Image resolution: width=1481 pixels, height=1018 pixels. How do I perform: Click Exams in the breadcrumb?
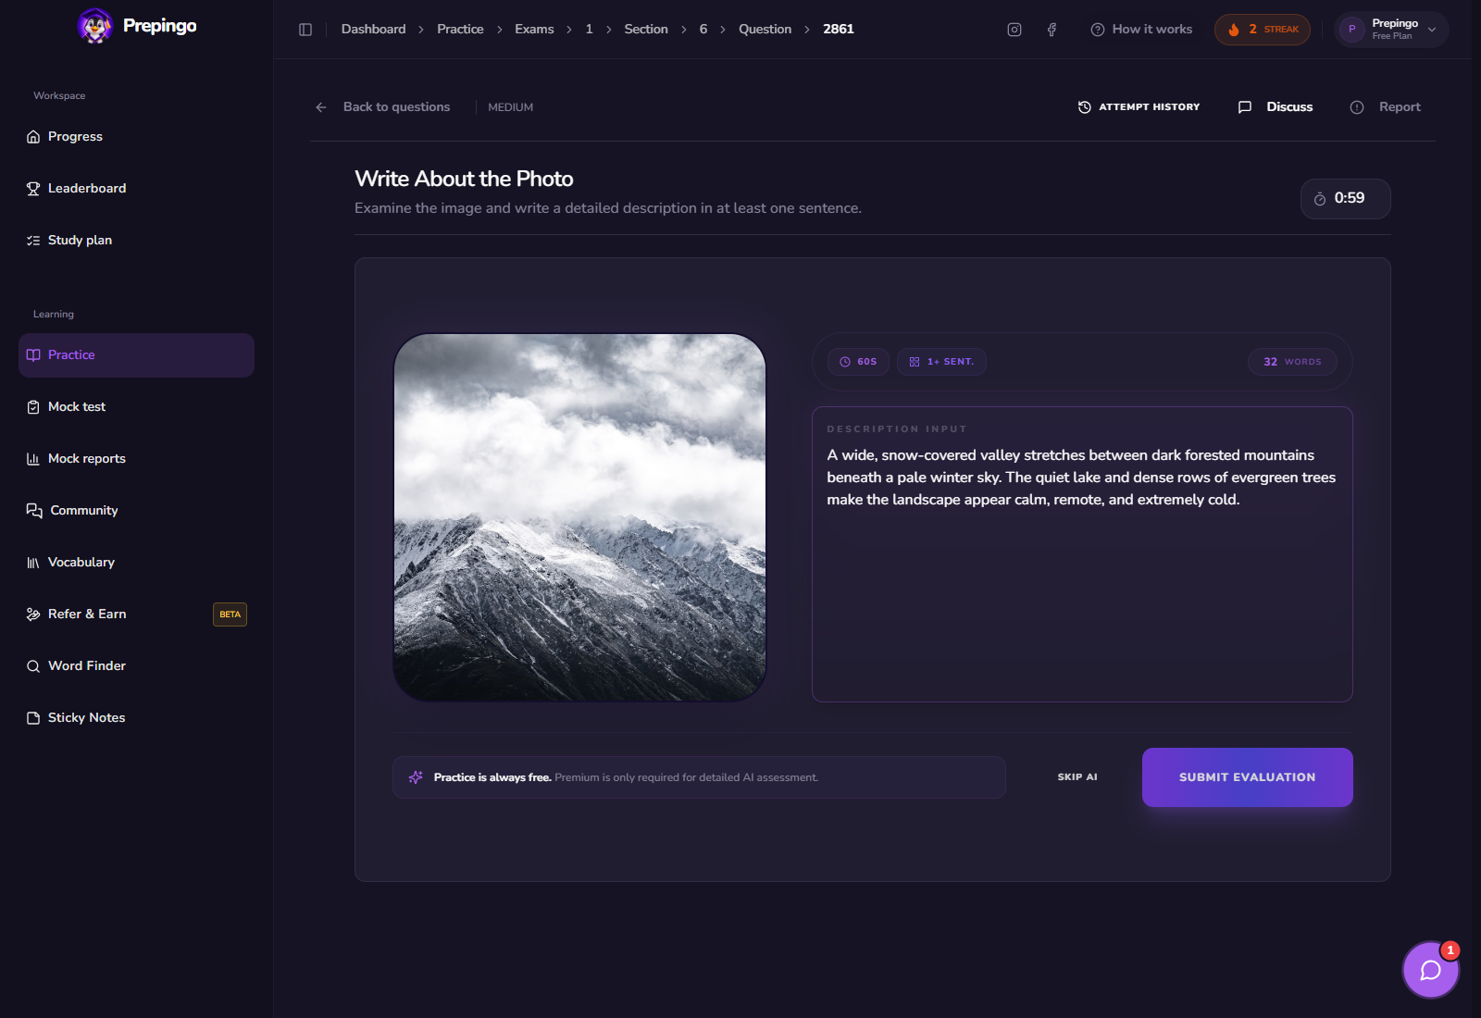pos(534,30)
